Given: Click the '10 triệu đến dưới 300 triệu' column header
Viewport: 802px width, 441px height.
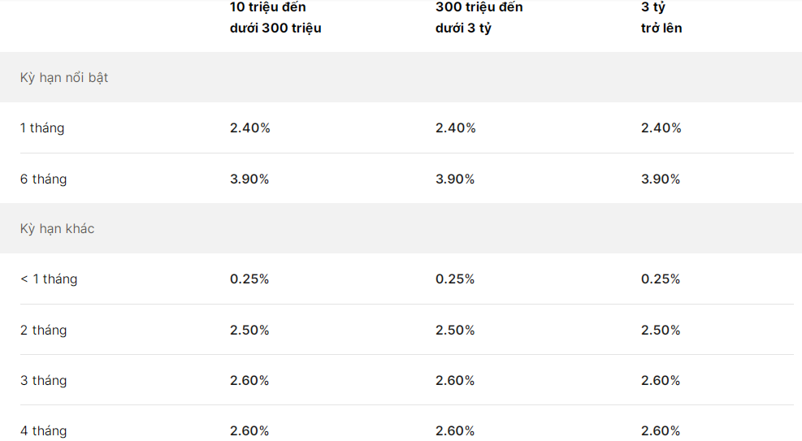Looking at the screenshot, I should (x=275, y=18).
